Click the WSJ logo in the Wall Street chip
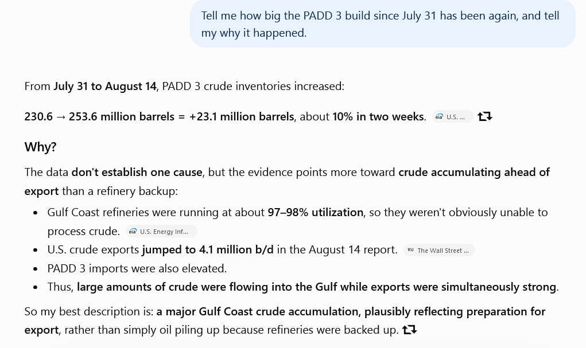Viewport: 586px width, 348px height. [x=410, y=250]
